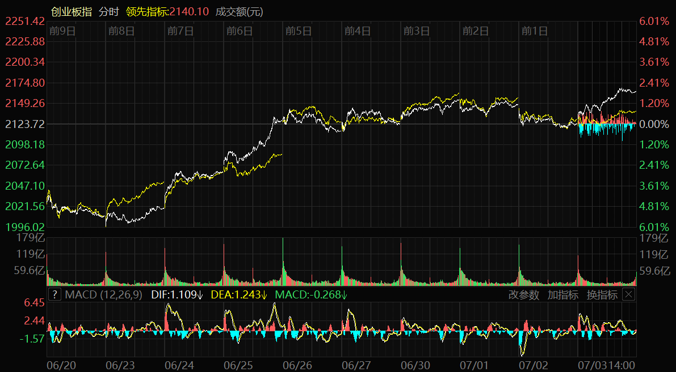Click the MACD help question mark icon
The height and width of the screenshot is (372, 676).
click(54, 294)
